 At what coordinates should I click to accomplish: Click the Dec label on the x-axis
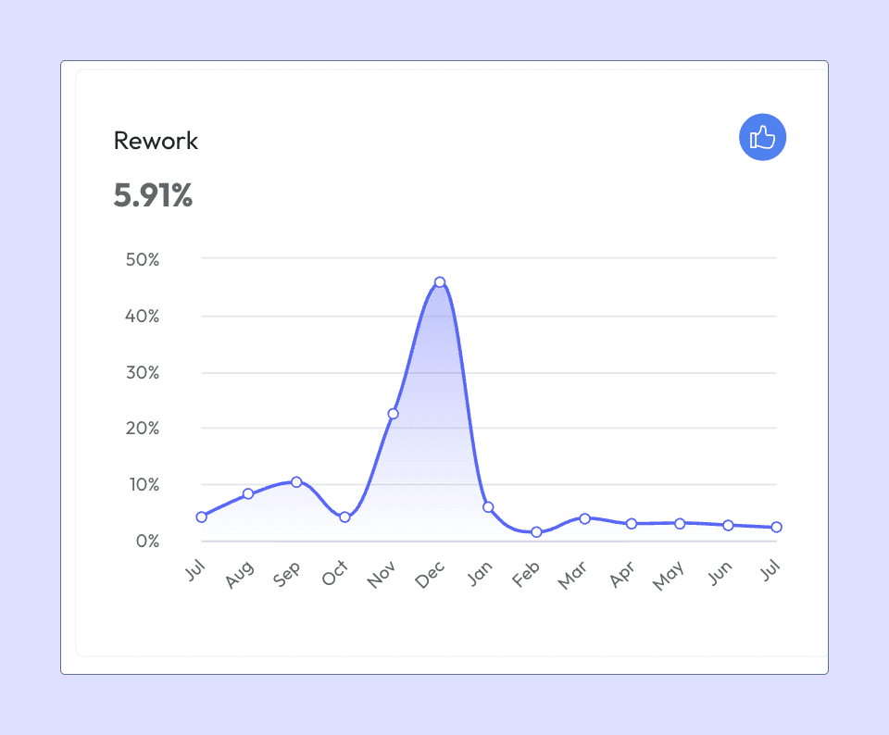click(430, 575)
